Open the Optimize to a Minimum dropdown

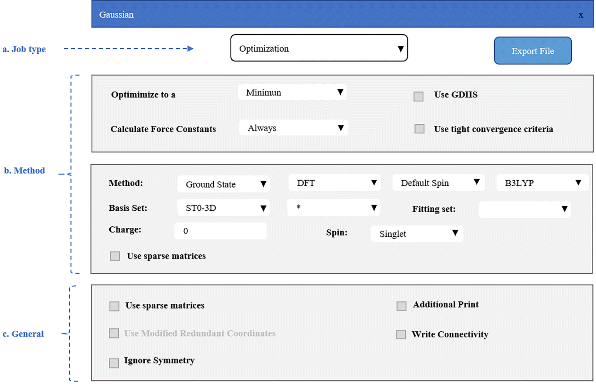(x=292, y=92)
